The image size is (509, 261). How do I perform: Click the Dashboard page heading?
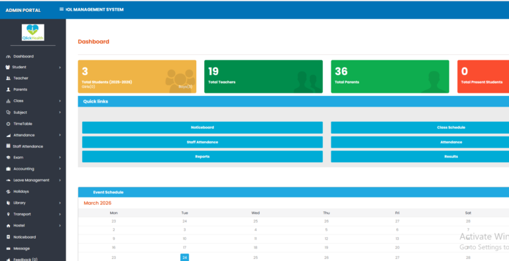tap(93, 42)
